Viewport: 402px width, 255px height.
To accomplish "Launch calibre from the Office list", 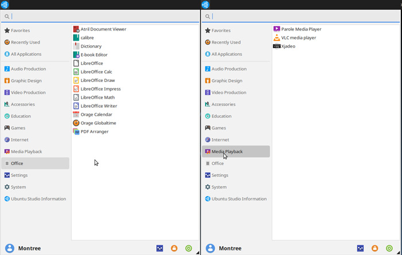I will [x=84, y=38].
